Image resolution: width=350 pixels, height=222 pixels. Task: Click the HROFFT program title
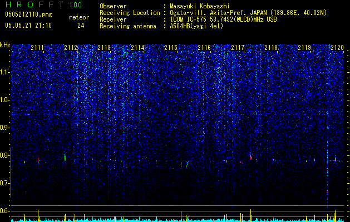pyautogui.click(x=34, y=4)
